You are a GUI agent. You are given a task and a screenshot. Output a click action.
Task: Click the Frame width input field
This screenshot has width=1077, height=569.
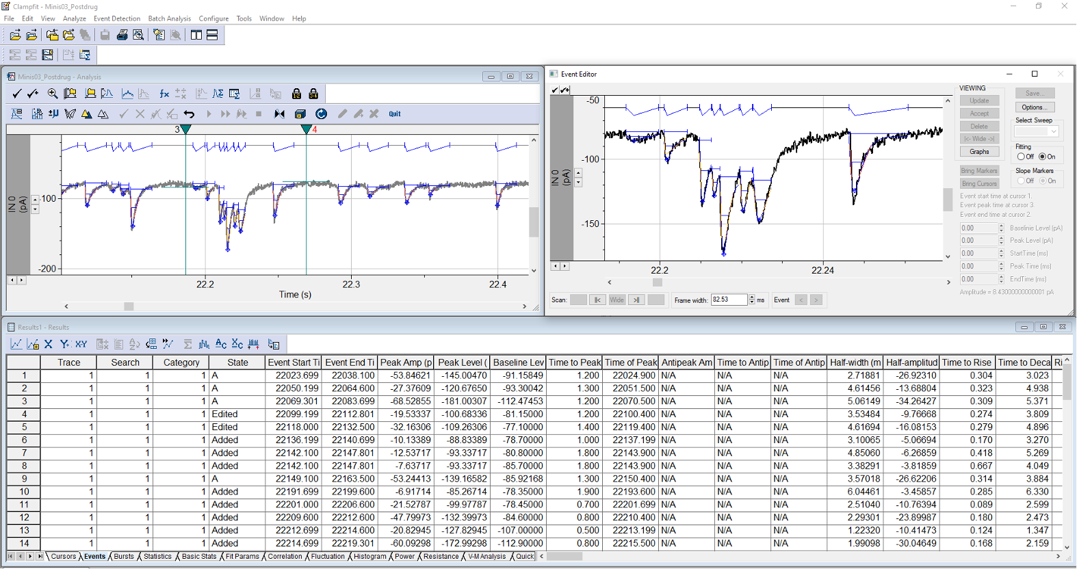click(x=728, y=300)
